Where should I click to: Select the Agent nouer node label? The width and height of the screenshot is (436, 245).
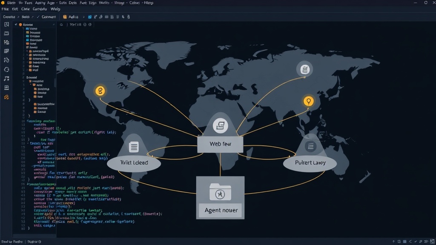tap(221, 210)
